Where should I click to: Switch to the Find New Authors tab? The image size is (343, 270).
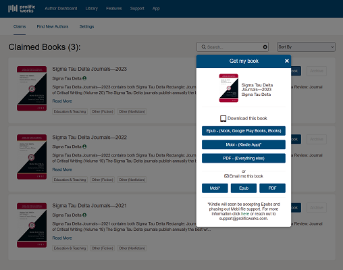click(53, 26)
